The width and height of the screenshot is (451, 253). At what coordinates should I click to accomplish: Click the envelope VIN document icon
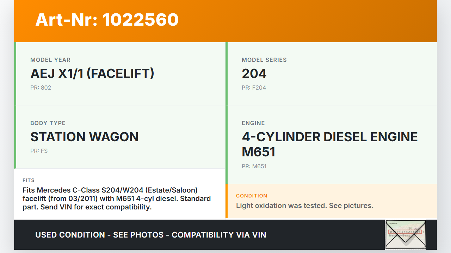click(x=405, y=234)
